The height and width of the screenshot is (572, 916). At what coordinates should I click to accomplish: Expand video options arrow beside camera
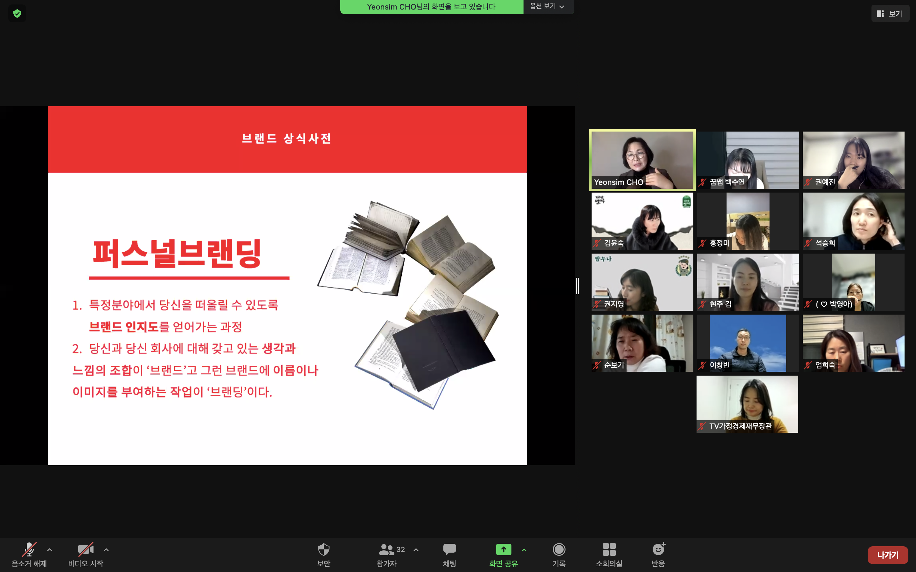[106, 550]
